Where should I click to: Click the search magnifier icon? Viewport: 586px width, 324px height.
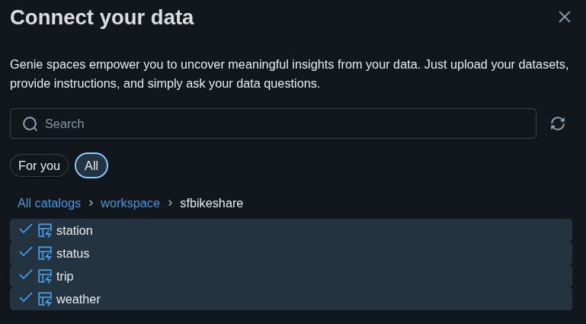(x=30, y=124)
